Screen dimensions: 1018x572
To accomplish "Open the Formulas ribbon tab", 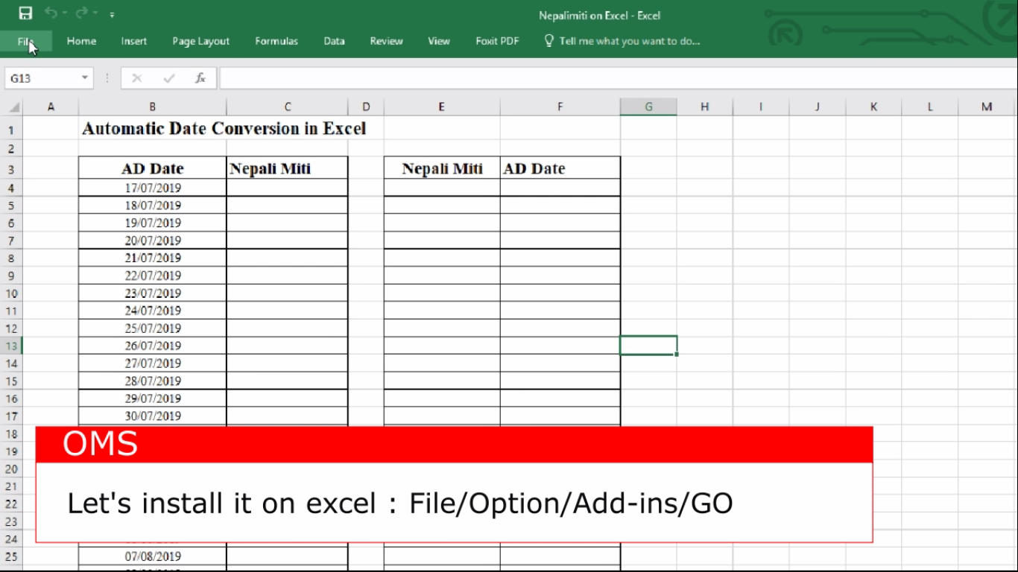I will pyautogui.click(x=276, y=42).
